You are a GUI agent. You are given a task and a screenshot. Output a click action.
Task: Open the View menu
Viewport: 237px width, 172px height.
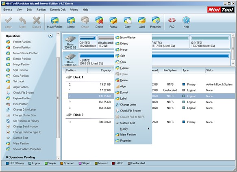tap(20, 10)
